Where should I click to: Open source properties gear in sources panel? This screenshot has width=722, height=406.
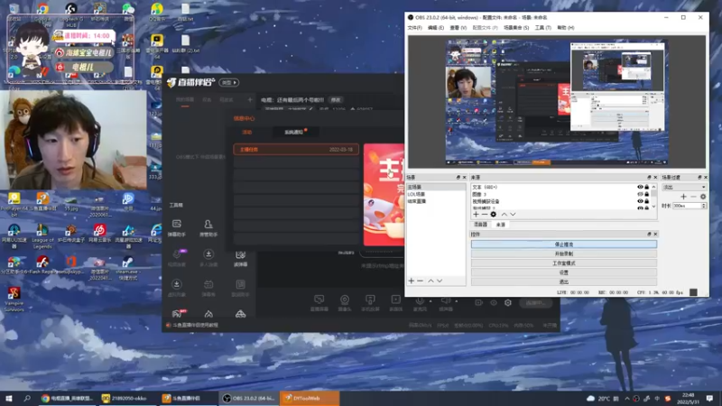click(x=493, y=214)
